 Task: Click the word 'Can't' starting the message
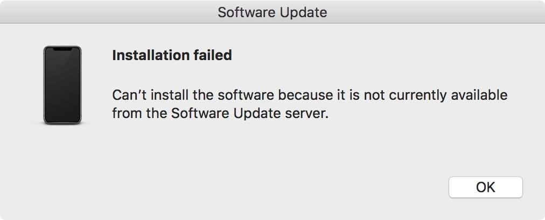click(x=128, y=96)
